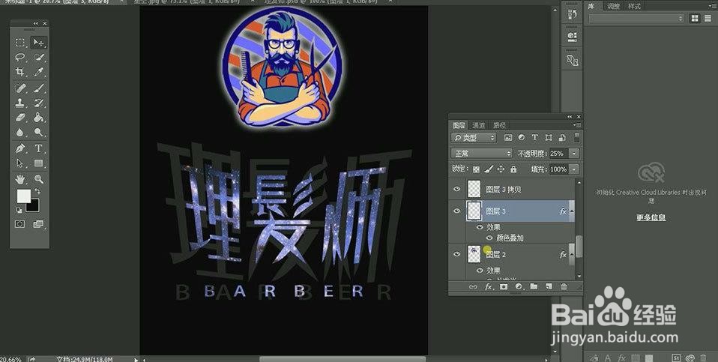Screen dimensions: 718x362
Task: Toggle the layer filter on/off switch
Action: coord(577,137)
